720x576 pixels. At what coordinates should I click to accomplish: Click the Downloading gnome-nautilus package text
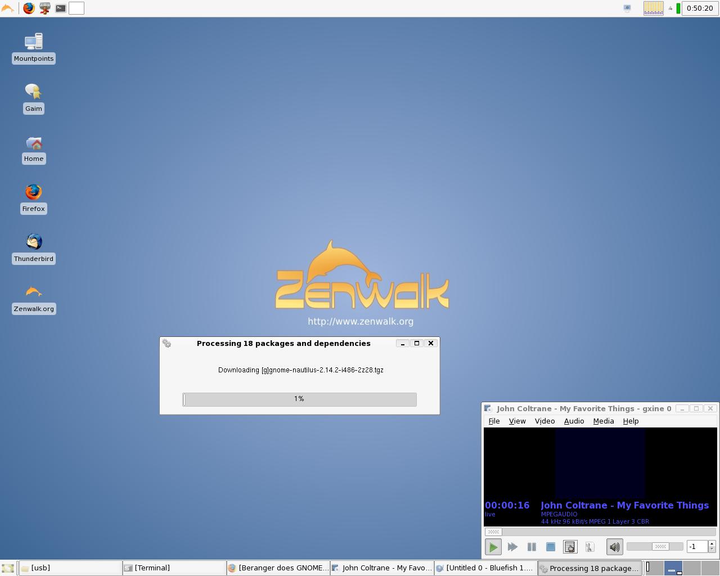[301, 370]
